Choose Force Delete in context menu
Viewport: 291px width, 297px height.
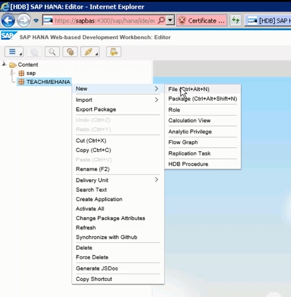[x=118, y=257]
